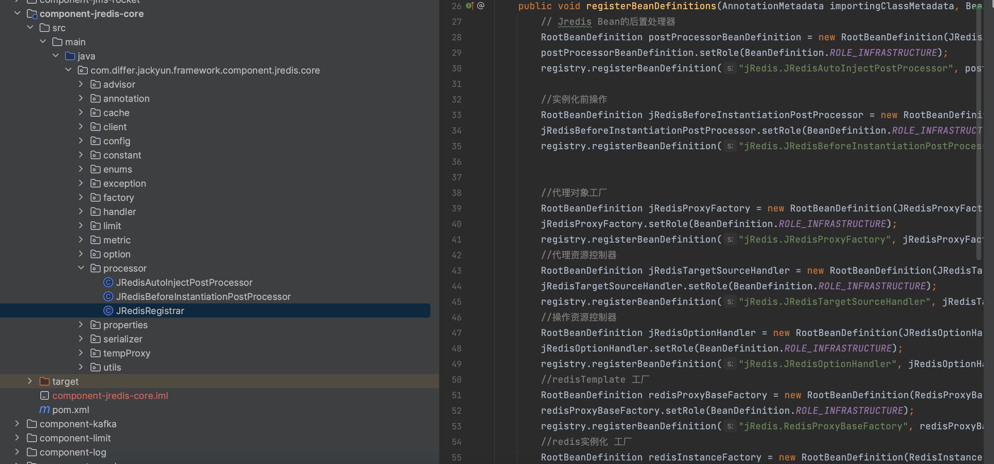Collapse the processor package
This screenshot has height=464, width=994.
click(81, 268)
